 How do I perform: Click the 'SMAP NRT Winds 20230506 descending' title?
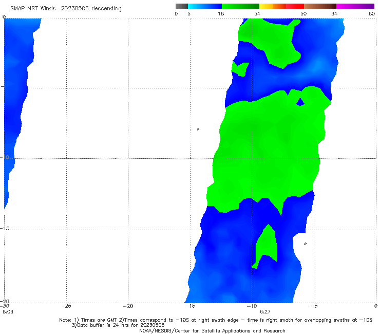pos(66,9)
